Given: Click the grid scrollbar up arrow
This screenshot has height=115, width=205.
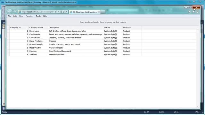Looking at the screenshot, I should pyautogui.click(x=198, y=31).
